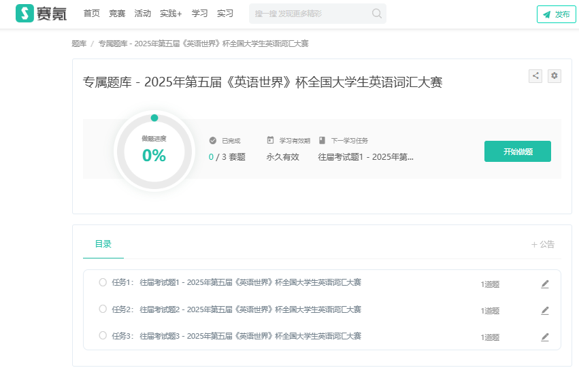This screenshot has width=579, height=370.
Task: Click the edit pencil for 任务1
Action: click(545, 284)
